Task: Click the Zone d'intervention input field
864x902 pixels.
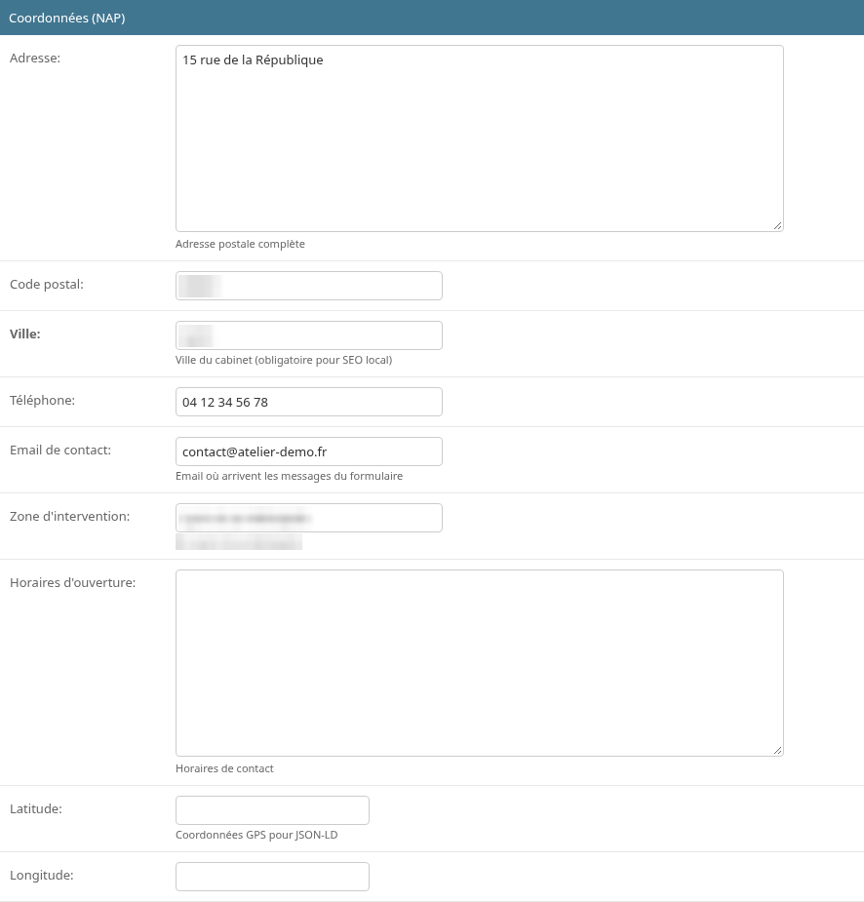Action: pyautogui.click(x=309, y=518)
